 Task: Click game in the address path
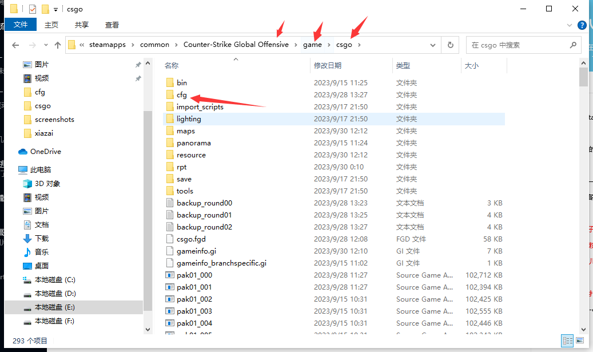coord(312,45)
